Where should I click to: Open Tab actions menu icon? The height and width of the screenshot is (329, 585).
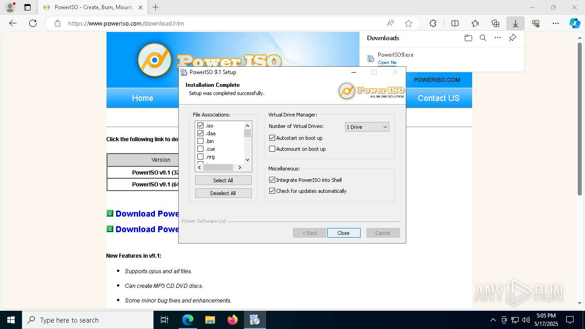pyautogui.click(x=27, y=7)
